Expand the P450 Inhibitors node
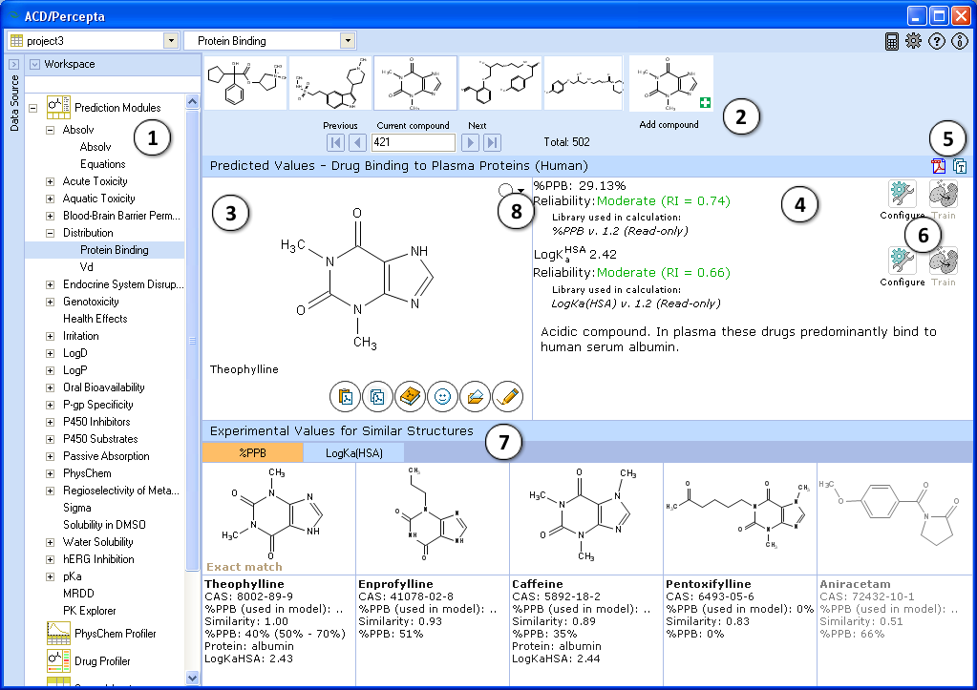Screen dimensions: 977x690 (50, 422)
